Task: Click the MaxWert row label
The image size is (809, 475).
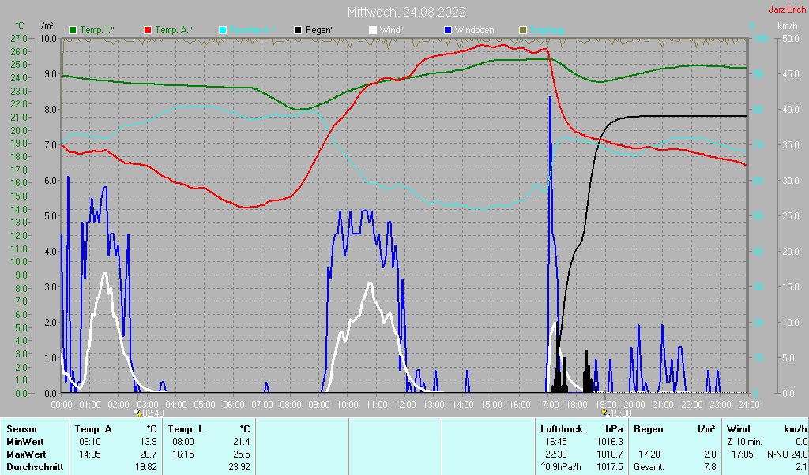Action: [x=25, y=454]
